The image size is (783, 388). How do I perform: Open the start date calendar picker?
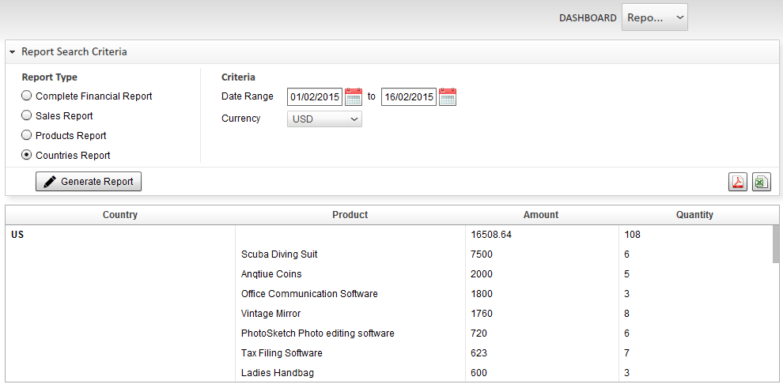pyautogui.click(x=354, y=96)
